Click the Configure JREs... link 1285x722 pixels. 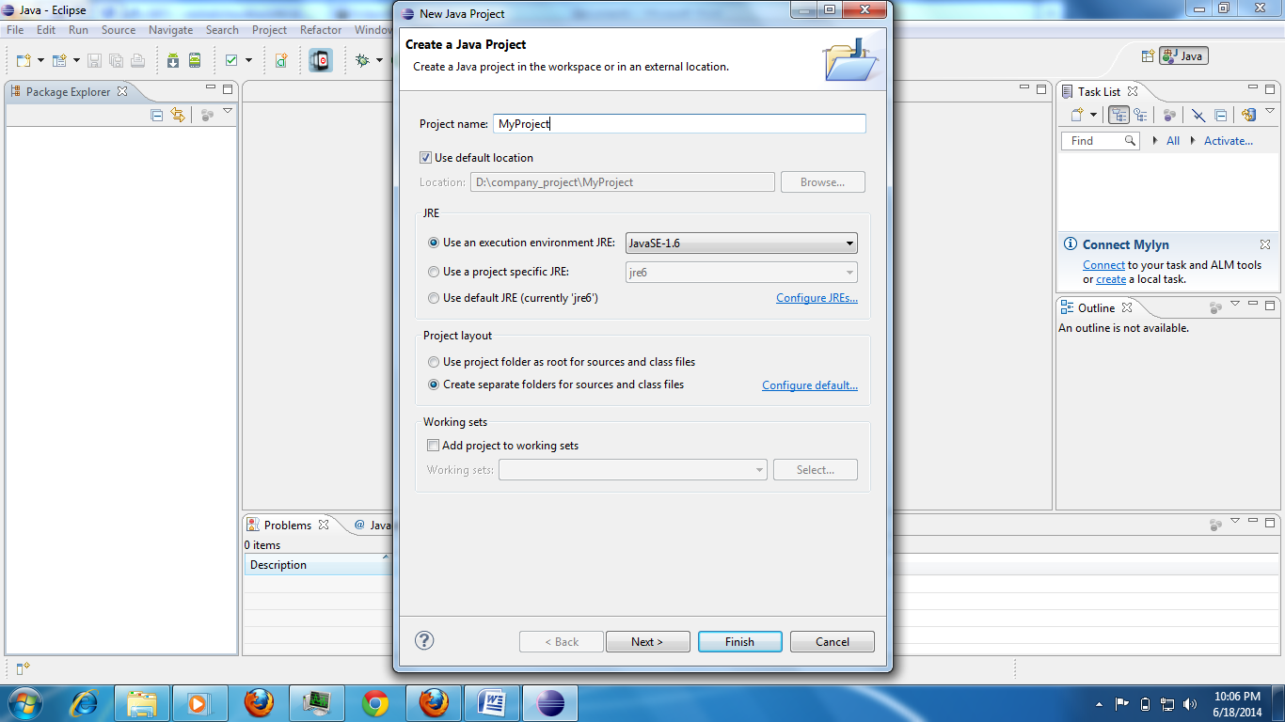click(817, 298)
